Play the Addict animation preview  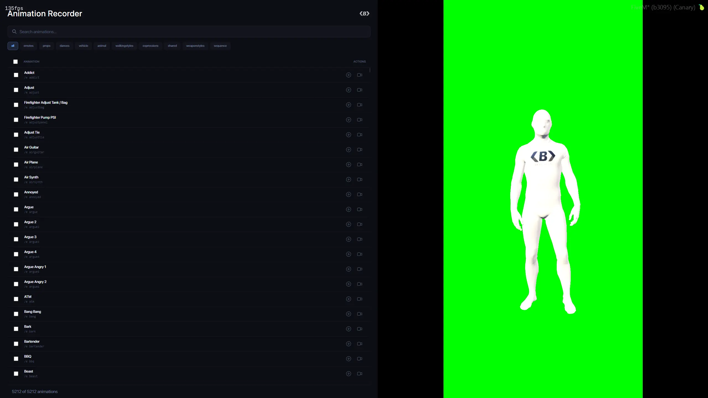[348, 75]
